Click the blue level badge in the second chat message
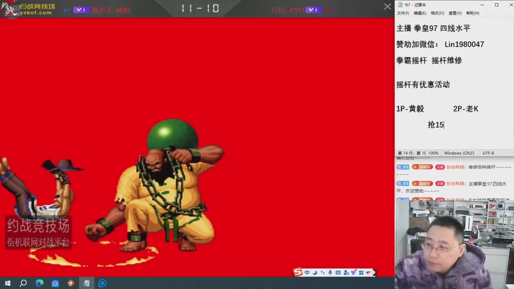The image size is (514, 289). pyautogui.click(x=403, y=184)
